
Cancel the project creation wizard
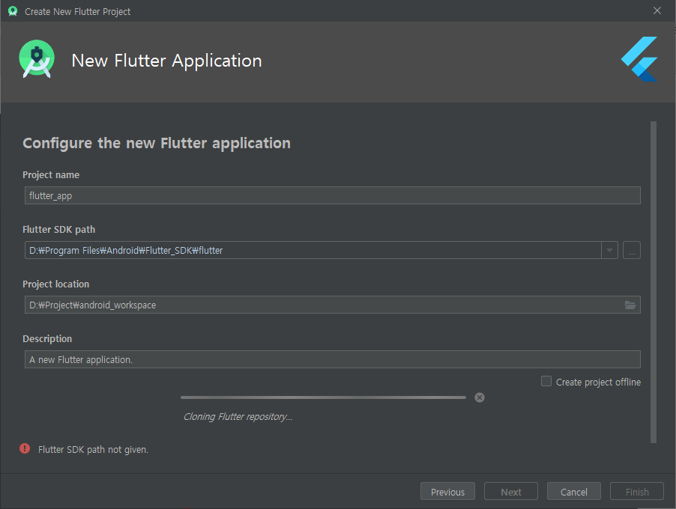pyautogui.click(x=574, y=491)
